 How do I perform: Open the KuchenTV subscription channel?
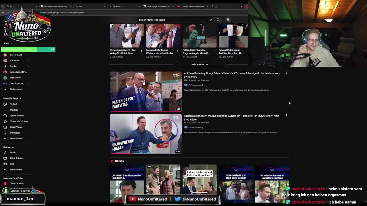pyautogui.click(x=15, y=60)
